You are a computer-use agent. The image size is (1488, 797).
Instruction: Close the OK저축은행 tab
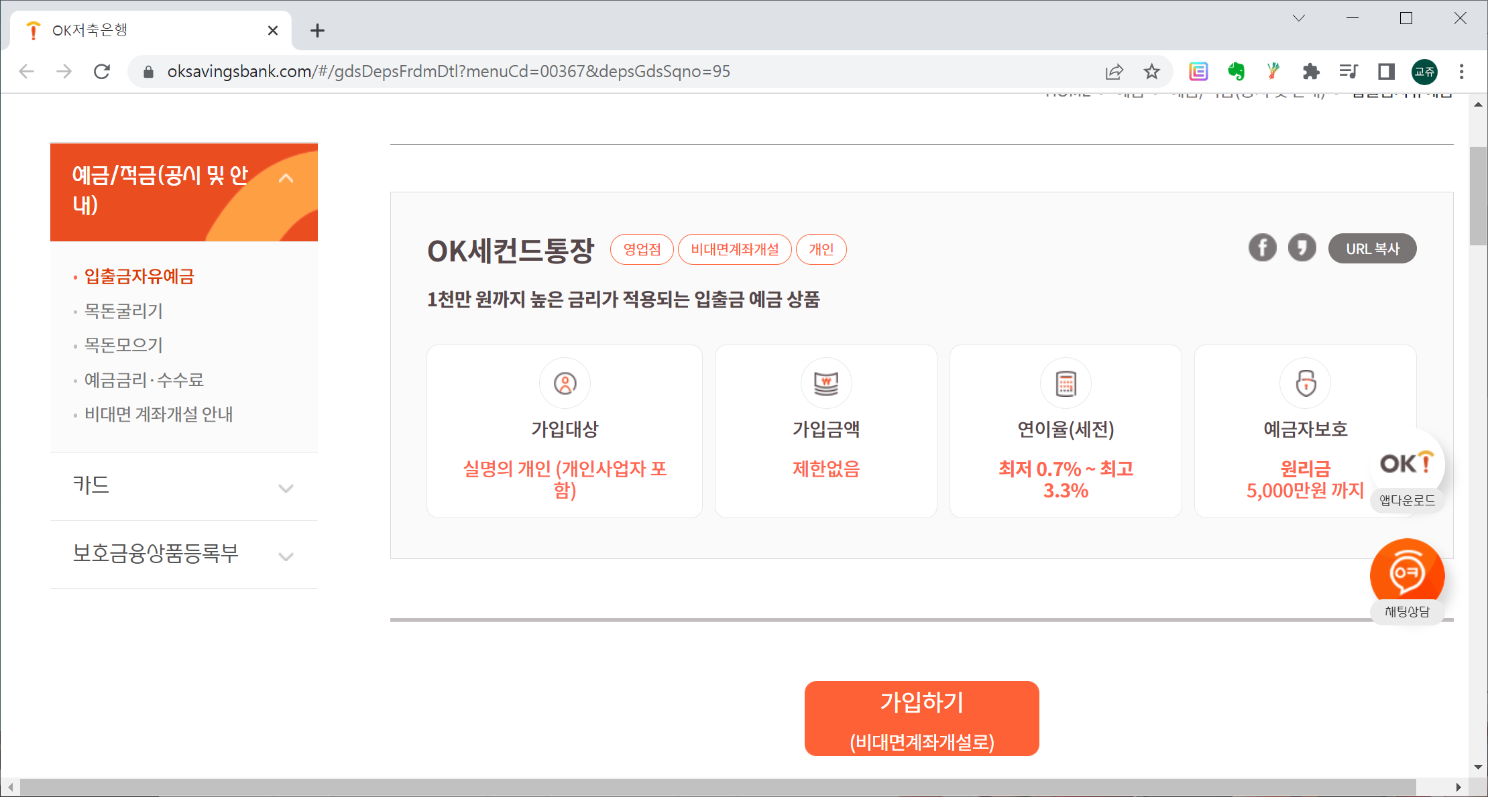[273, 30]
